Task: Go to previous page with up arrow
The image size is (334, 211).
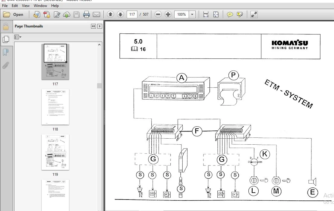Action: tap(110, 14)
